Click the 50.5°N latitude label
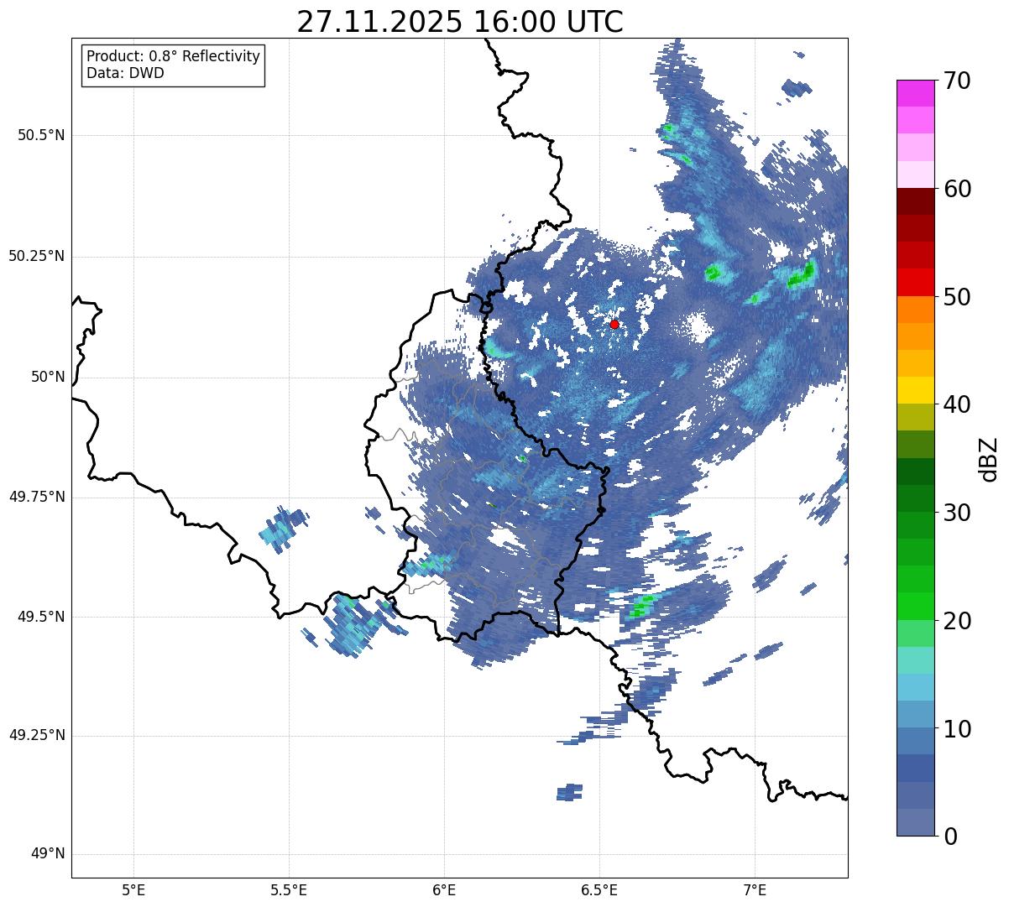This screenshot has width=1009, height=907. pyautogui.click(x=41, y=135)
